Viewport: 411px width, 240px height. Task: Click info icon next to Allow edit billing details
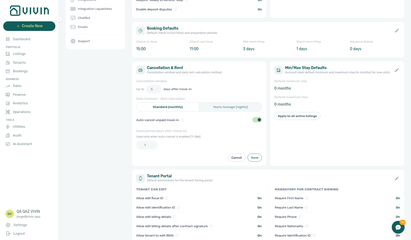pos(175,217)
